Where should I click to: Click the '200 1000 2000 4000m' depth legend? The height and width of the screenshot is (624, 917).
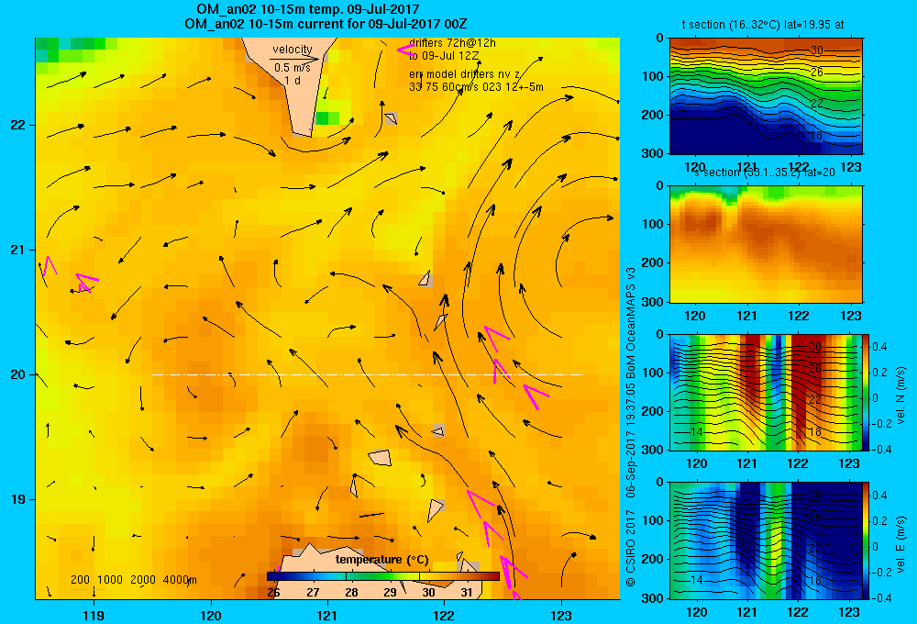pos(133,580)
